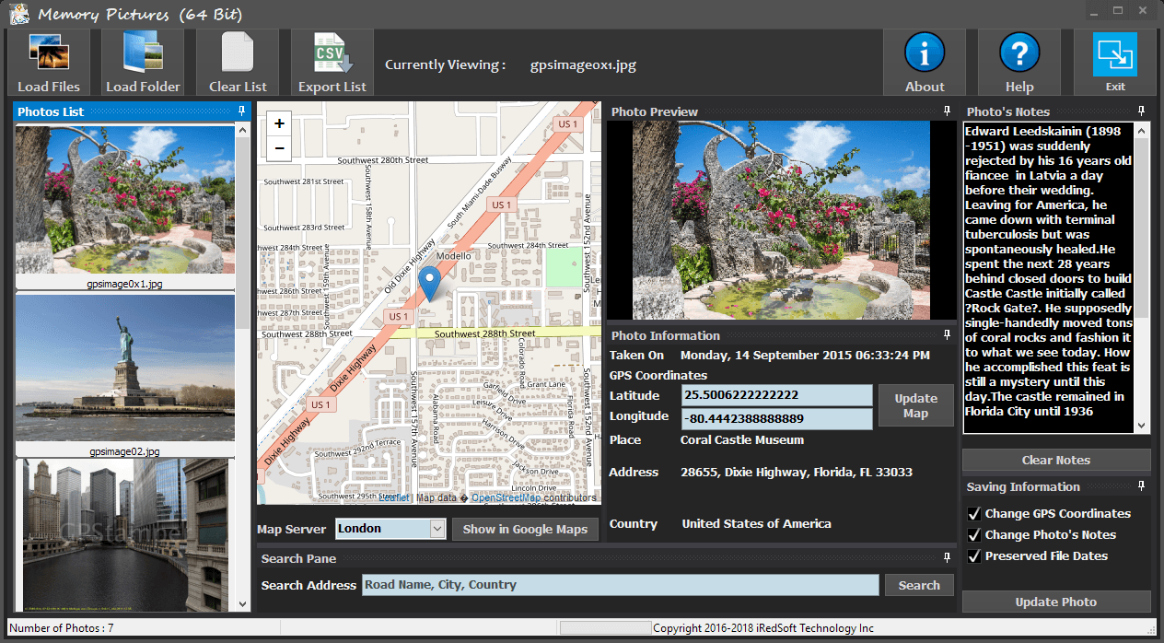Click the Update Photo button
The height and width of the screenshot is (643, 1164).
pyautogui.click(x=1056, y=602)
